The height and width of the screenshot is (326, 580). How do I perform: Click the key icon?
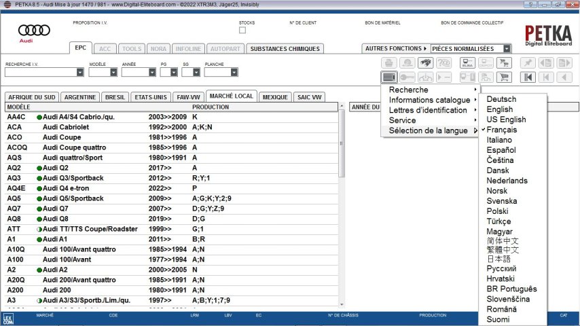point(407,77)
